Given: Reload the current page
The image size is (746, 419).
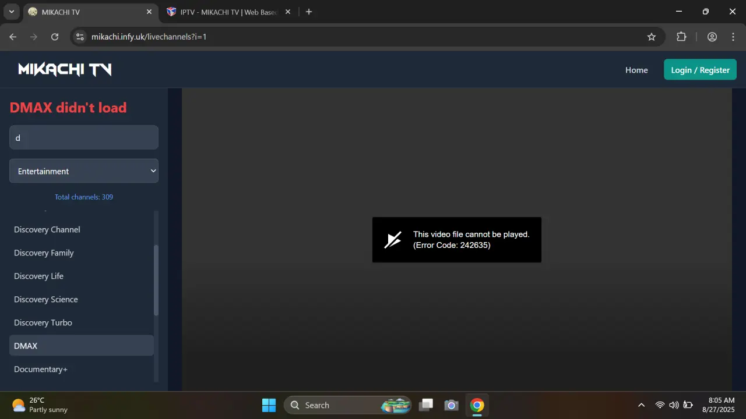Looking at the screenshot, I should coord(55,37).
